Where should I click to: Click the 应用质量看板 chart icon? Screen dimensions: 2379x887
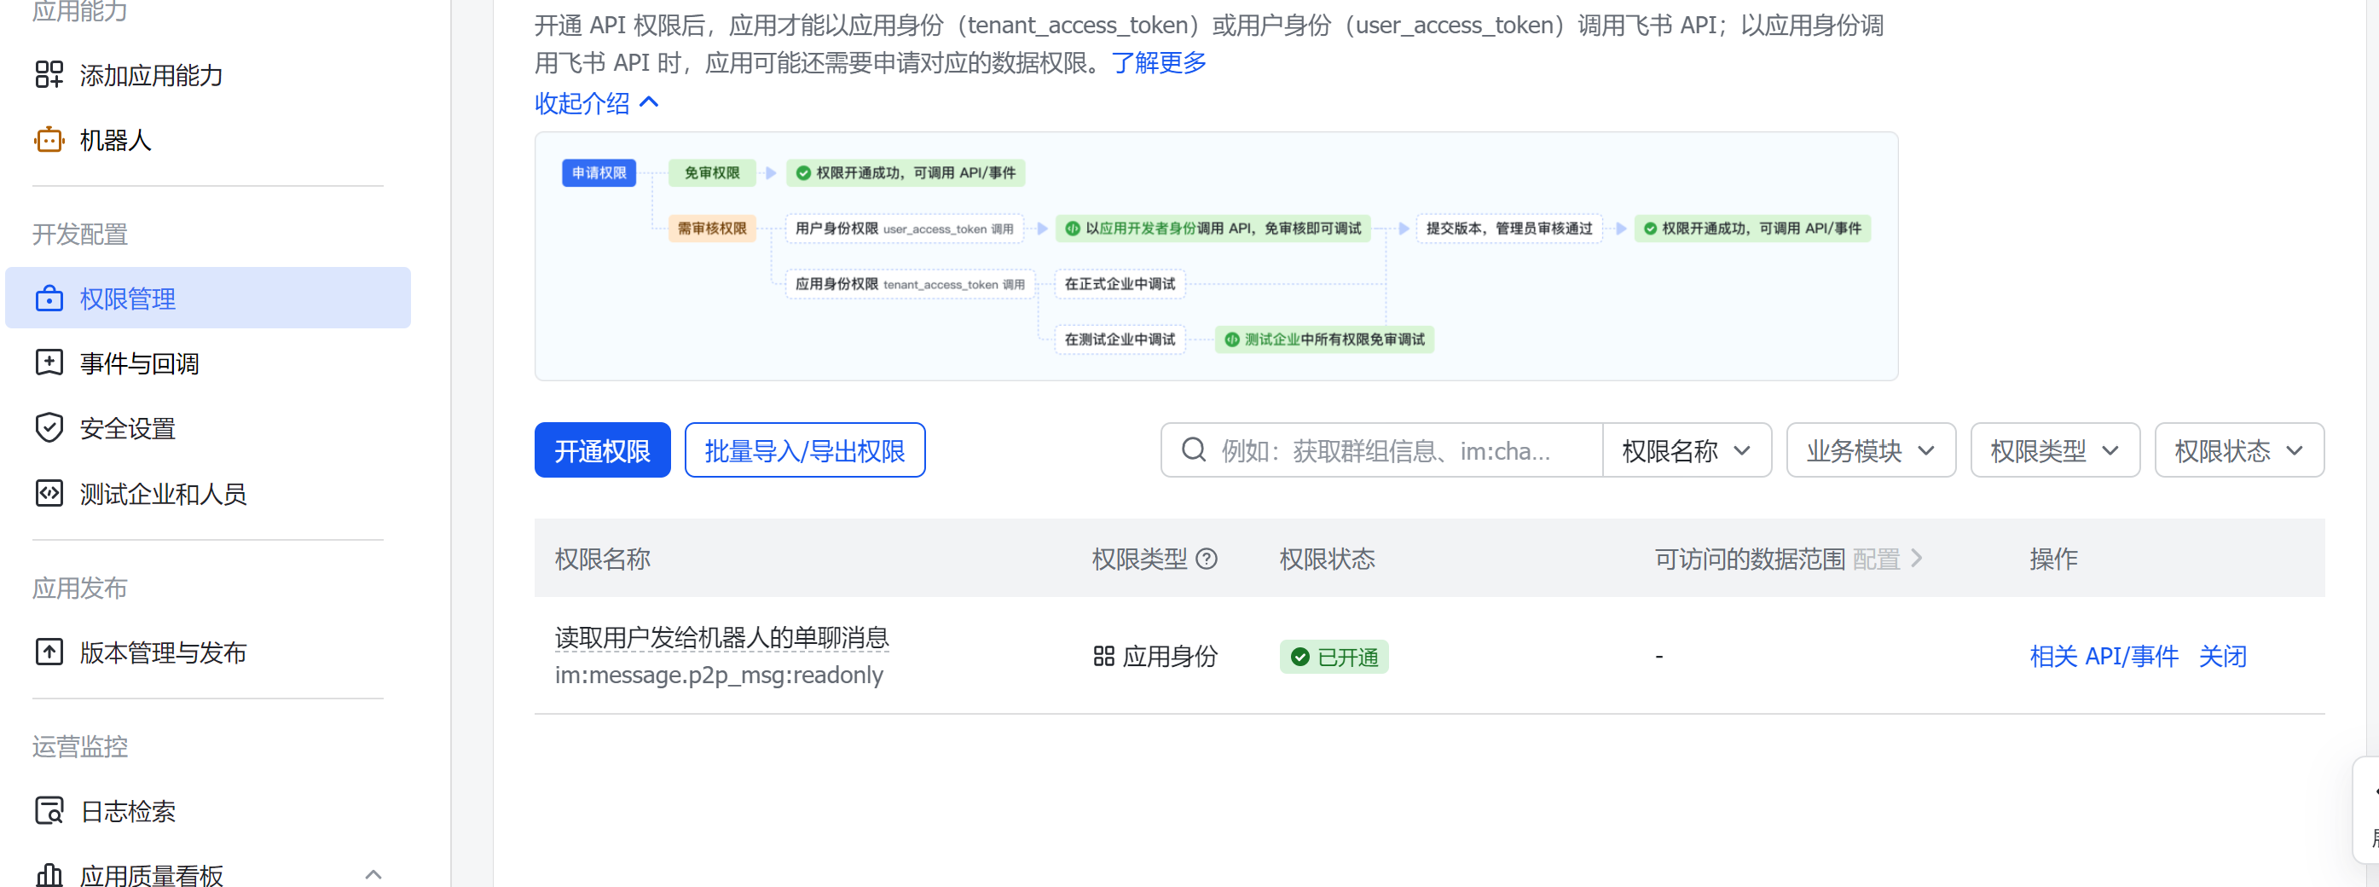click(x=49, y=874)
